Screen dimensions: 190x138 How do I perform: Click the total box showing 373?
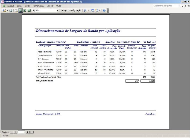coord(132,81)
